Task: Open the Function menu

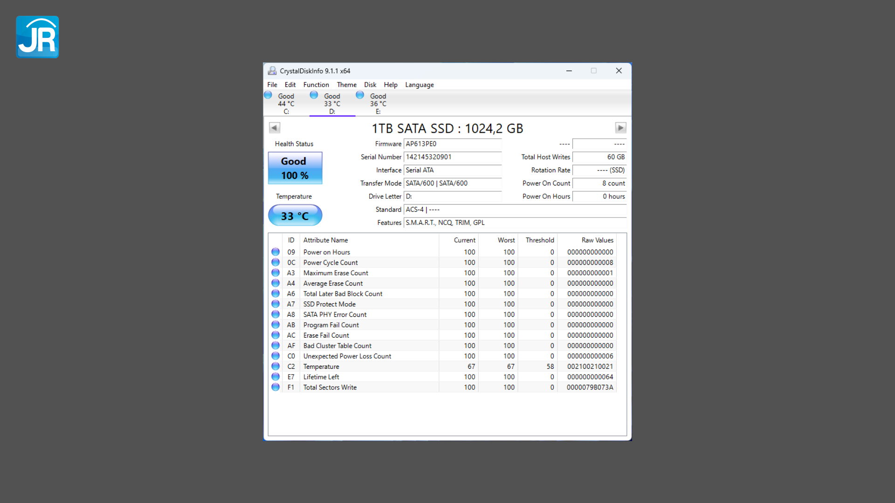Action: coord(316,85)
